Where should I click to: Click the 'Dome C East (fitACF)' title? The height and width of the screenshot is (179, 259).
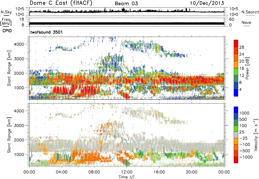tap(61, 3)
